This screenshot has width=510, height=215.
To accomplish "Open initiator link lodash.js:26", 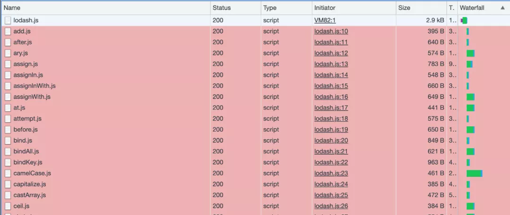I will click(x=331, y=206).
